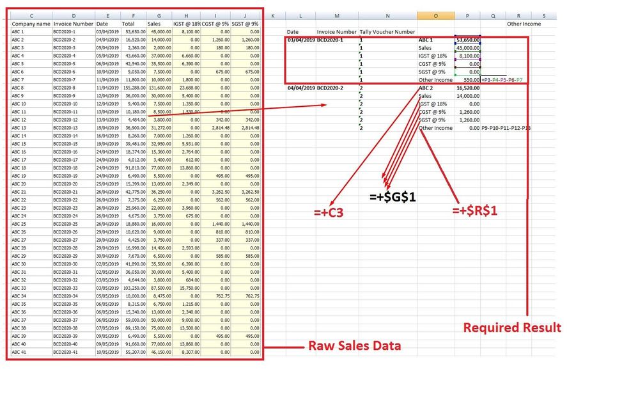Select column header F
The image size is (638, 403).
coord(134,16)
